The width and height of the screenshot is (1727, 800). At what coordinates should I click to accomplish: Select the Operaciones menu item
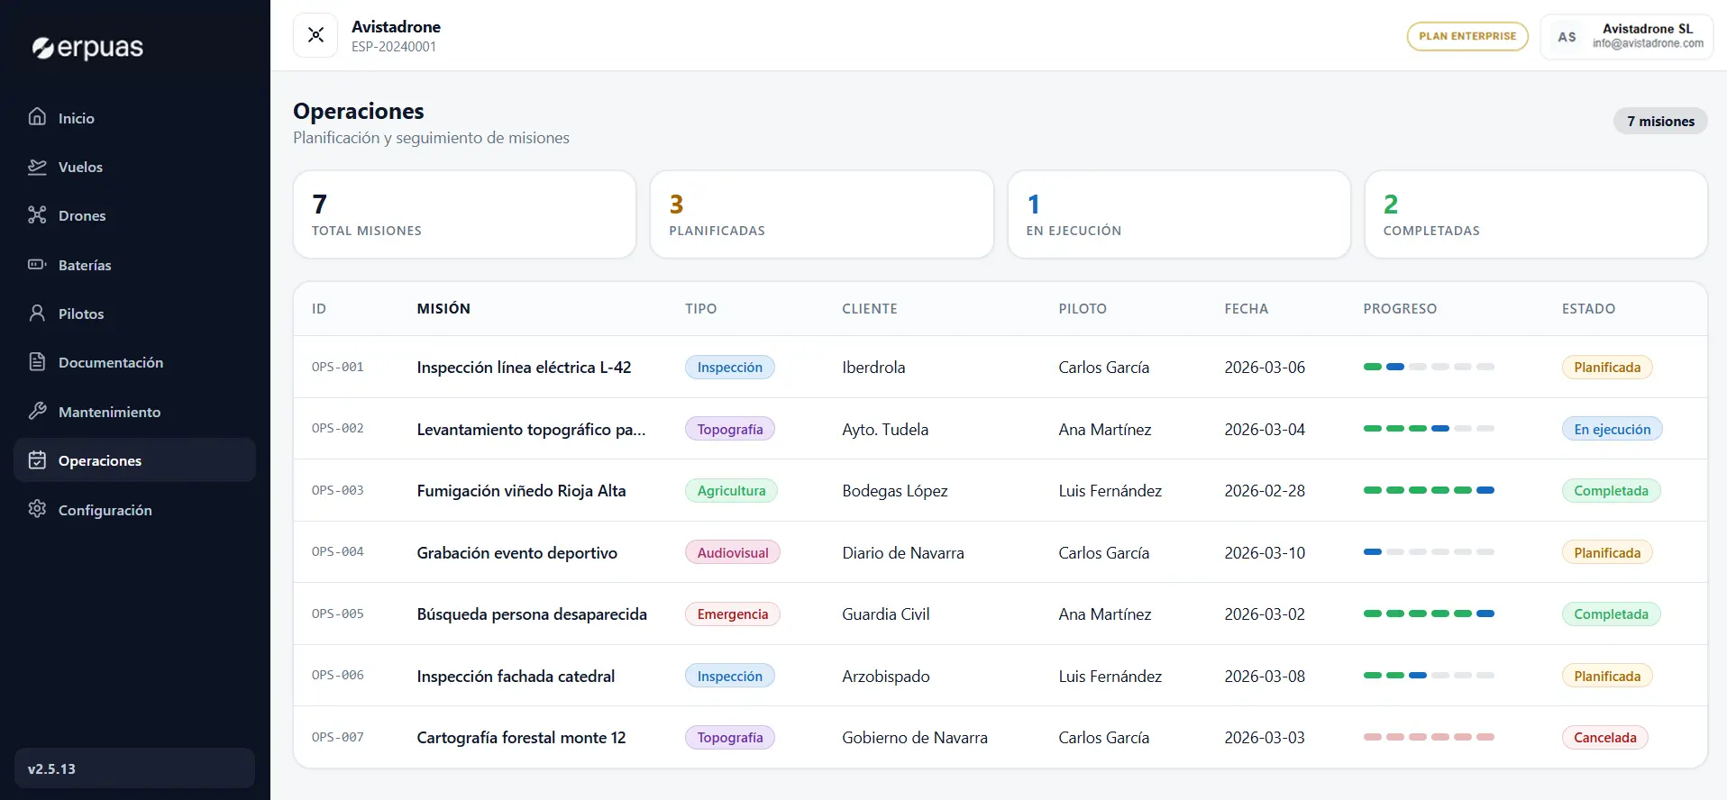[x=135, y=460]
